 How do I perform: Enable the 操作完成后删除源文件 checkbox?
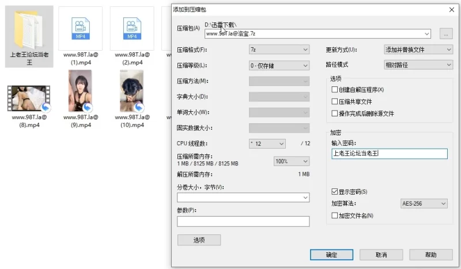pos(334,113)
